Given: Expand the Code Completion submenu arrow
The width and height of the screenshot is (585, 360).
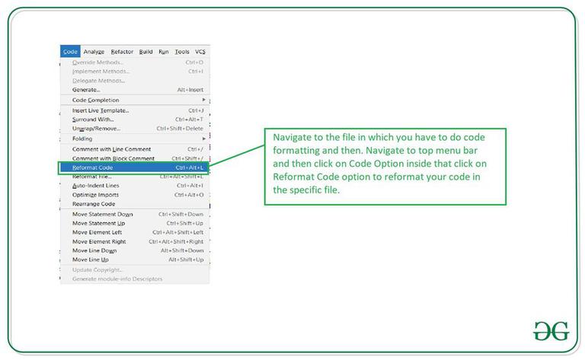Looking at the screenshot, I should point(203,100).
